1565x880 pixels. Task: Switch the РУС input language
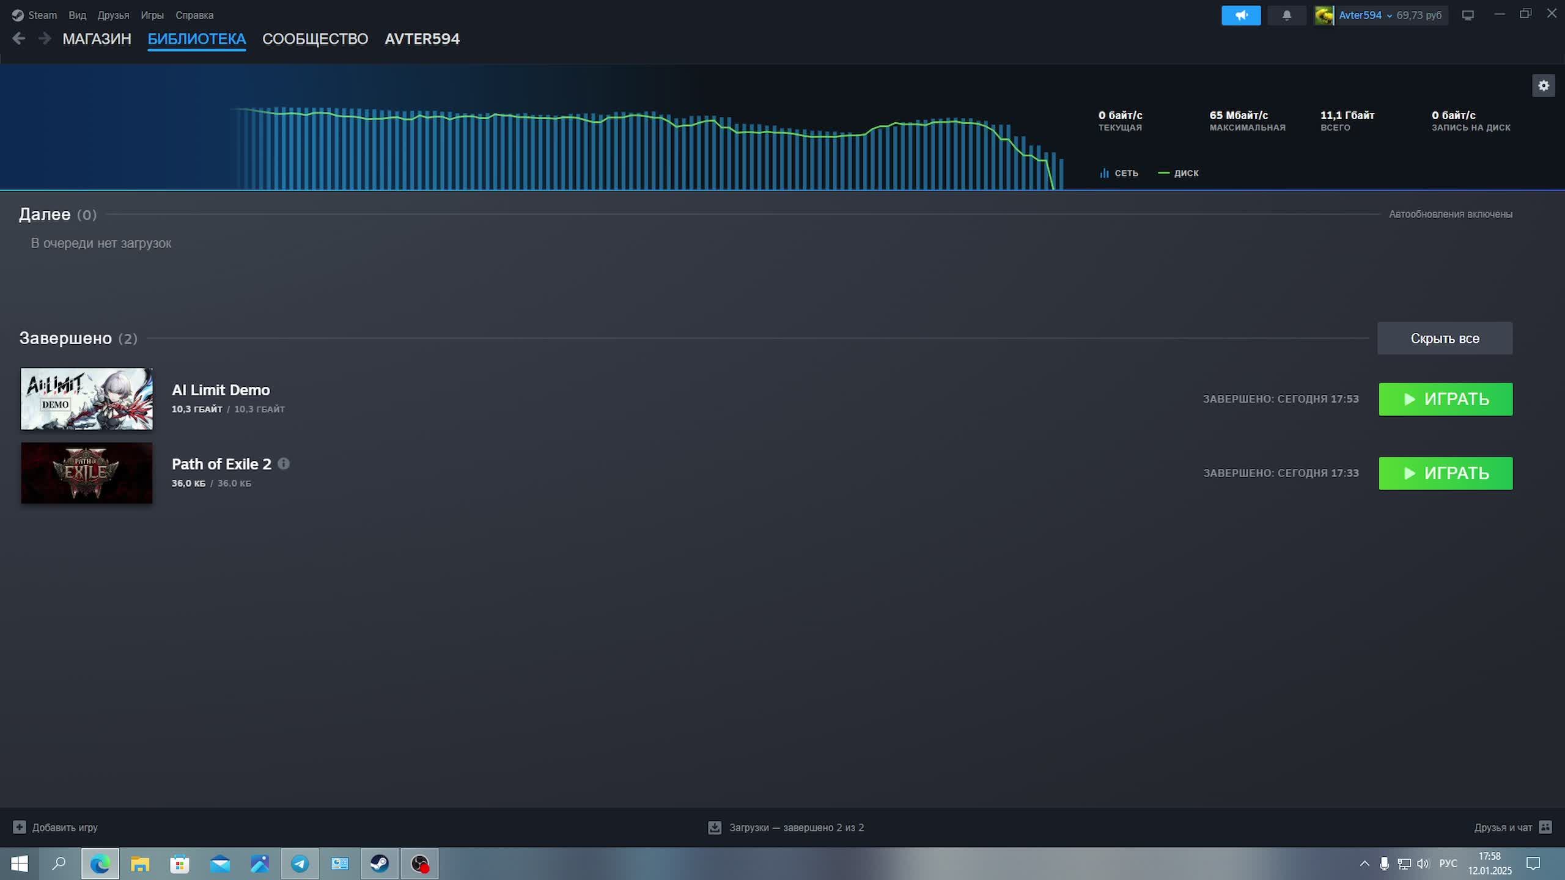[x=1448, y=864]
